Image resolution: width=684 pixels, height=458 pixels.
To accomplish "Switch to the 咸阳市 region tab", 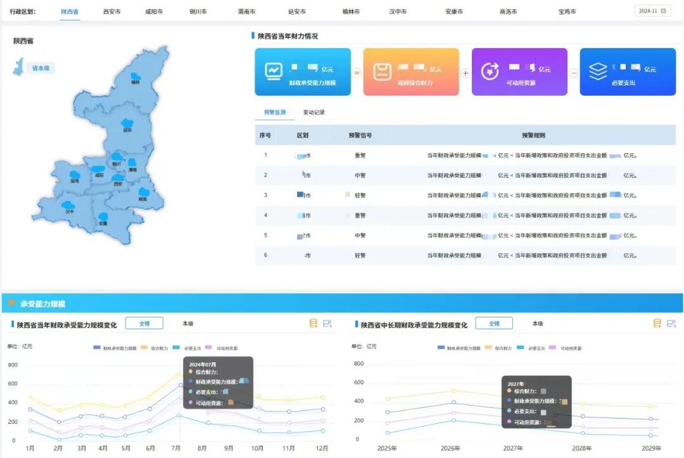I will [154, 12].
